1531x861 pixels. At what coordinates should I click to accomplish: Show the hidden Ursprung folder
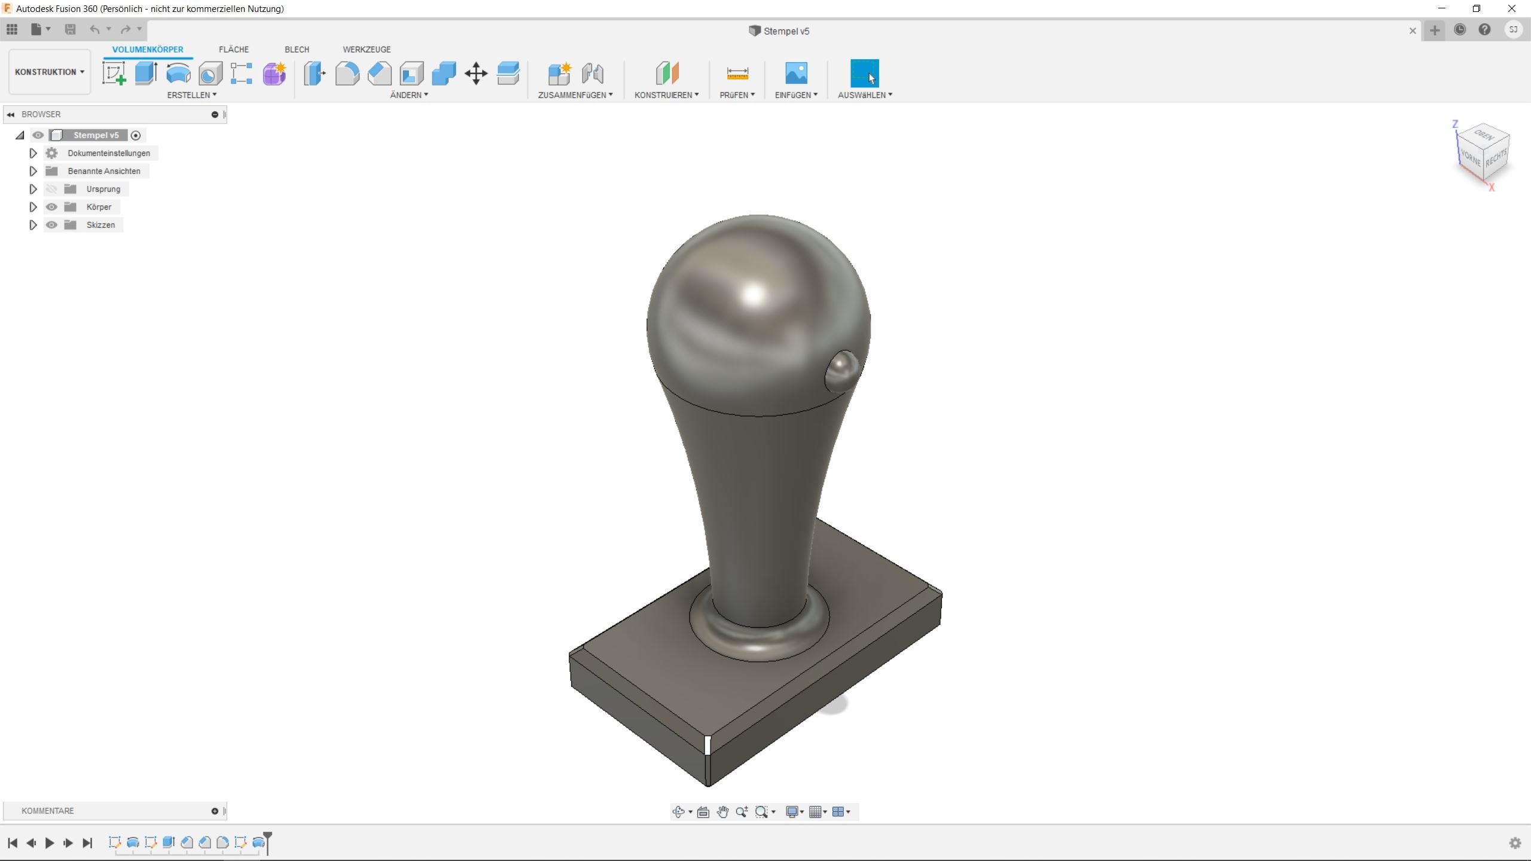(51, 189)
